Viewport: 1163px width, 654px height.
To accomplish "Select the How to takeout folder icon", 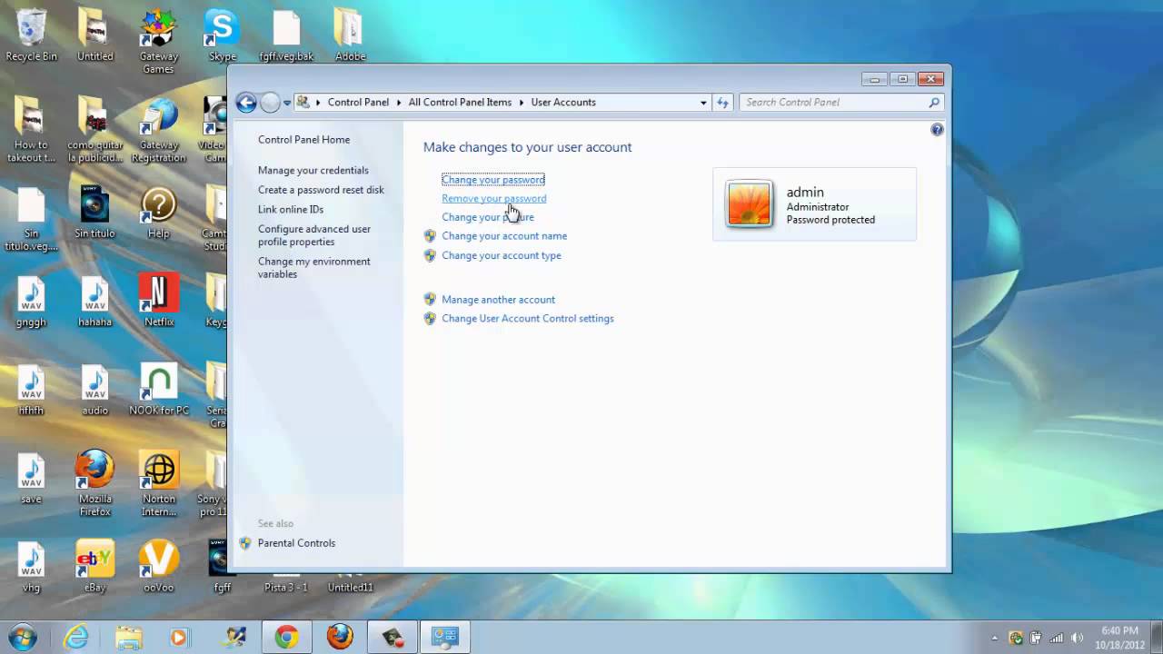I will pyautogui.click(x=31, y=130).
